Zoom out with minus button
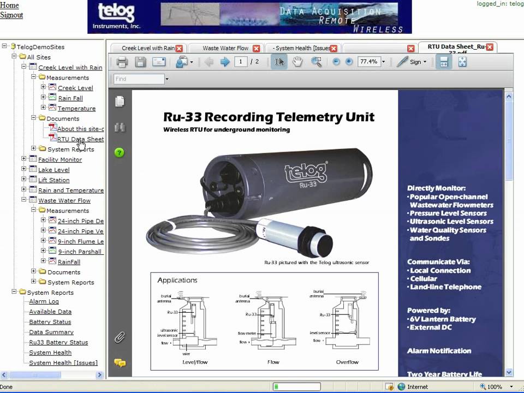Viewport: 524px width, 393px height. (x=336, y=62)
